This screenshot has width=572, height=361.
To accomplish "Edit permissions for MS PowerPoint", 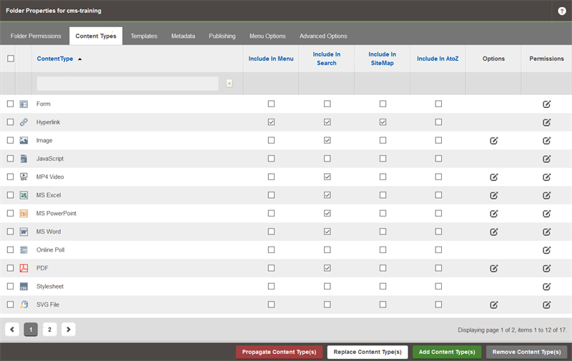I will [x=546, y=214].
